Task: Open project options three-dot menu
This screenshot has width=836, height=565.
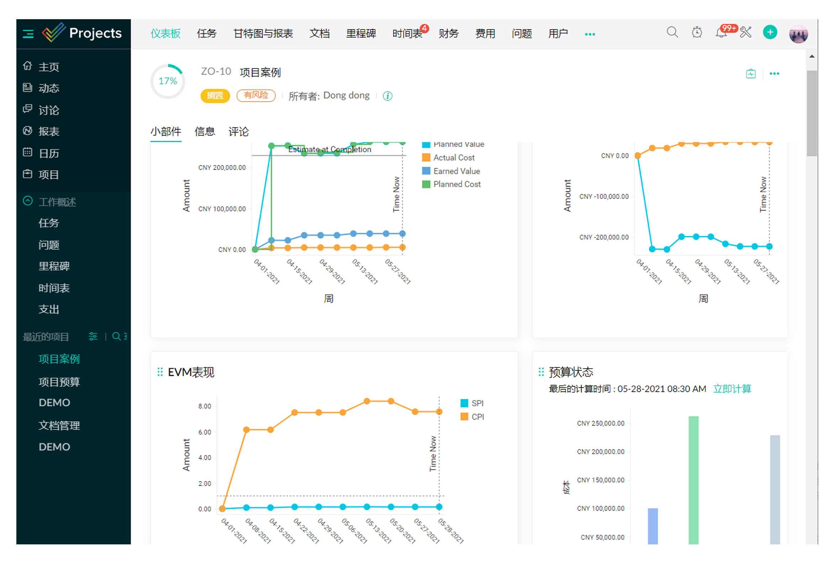Action: [774, 74]
